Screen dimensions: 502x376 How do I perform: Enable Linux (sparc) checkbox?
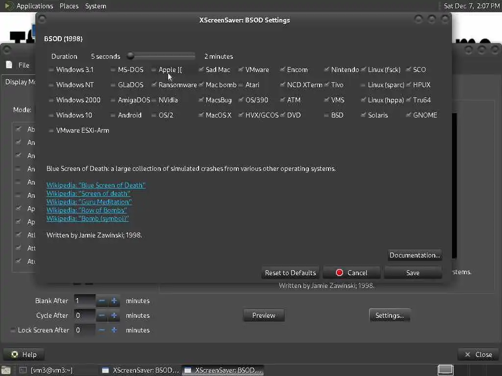(363, 85)
